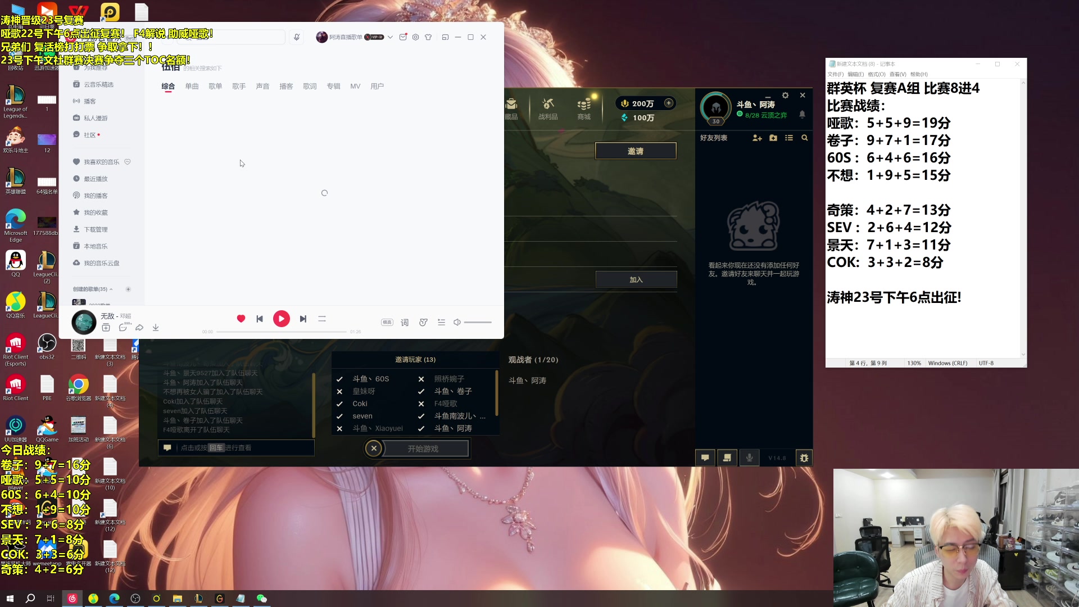Add a new playlist with the plus button

(x=128, y=289)
